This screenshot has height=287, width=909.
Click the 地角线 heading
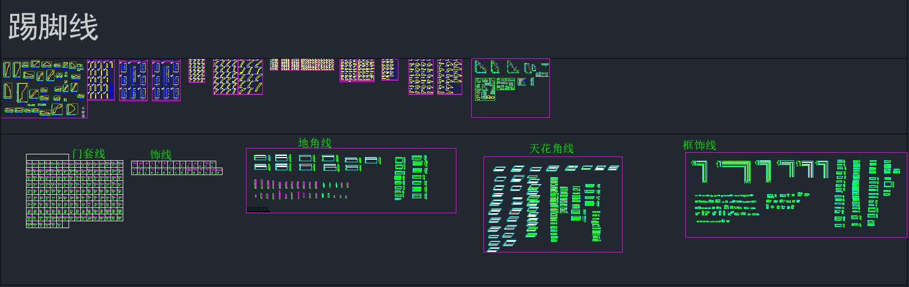315,143
